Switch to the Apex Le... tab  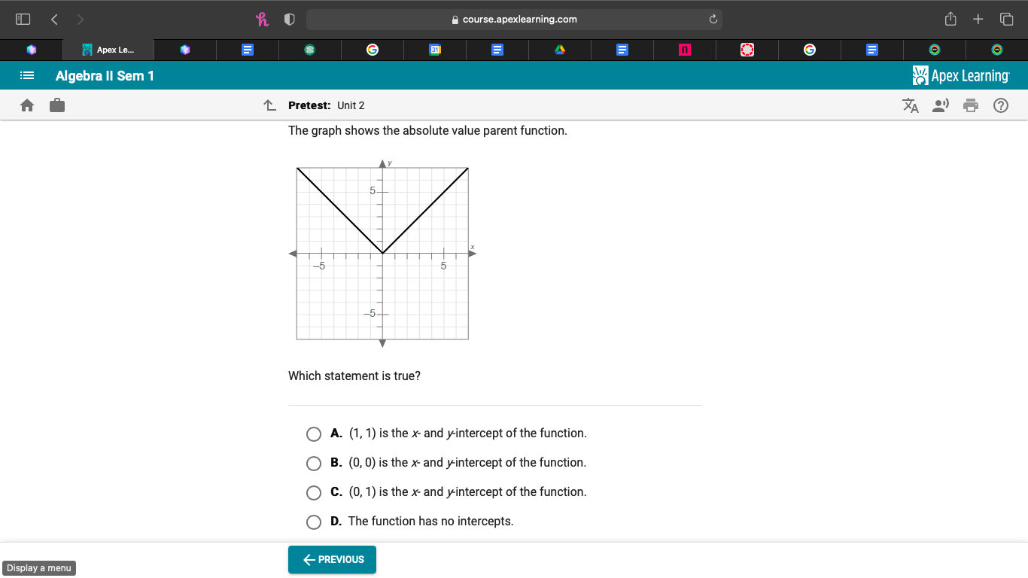[108, 50]
